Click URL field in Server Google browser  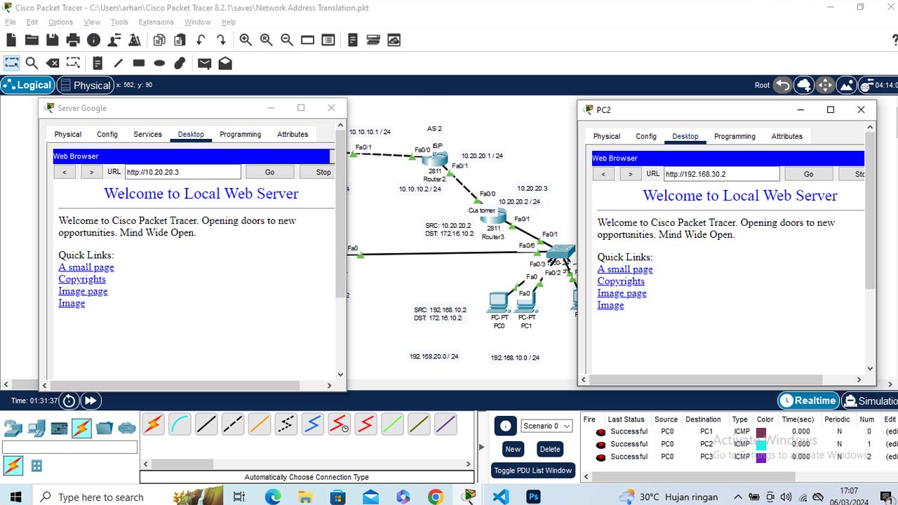coord(182,172)
